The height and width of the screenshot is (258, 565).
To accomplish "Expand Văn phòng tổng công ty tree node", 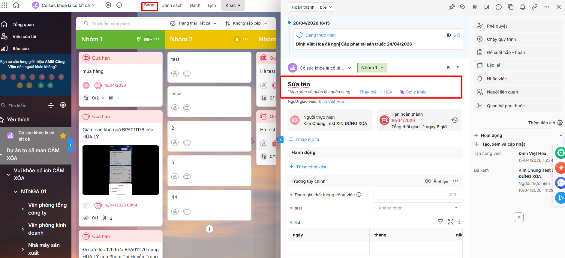I will (23, 209).
